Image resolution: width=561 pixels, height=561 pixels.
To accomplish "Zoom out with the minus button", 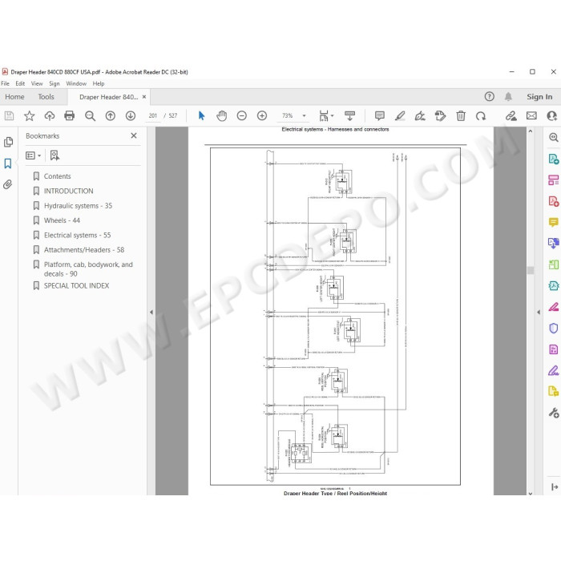I will (x=242, y=115).
